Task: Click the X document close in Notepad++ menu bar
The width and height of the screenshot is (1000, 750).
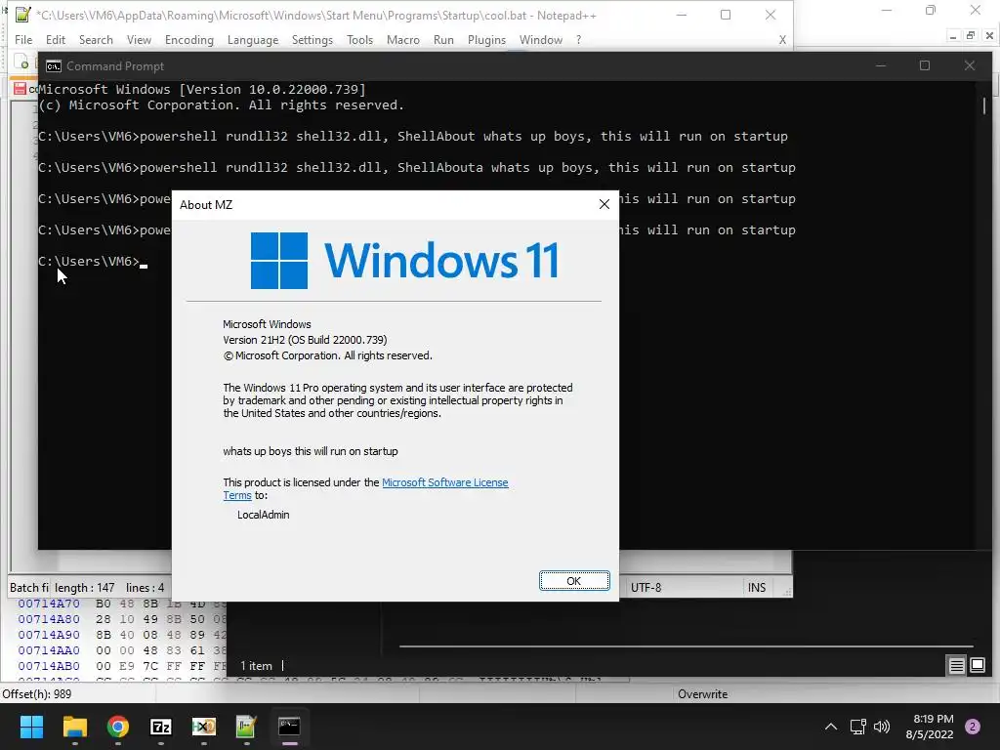Action: click(x=782, y=39)
